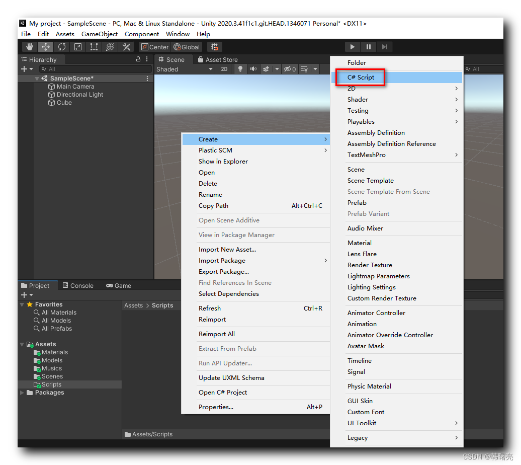Open the GameObject menu
This screenshot has height=465, width=521.
pyautogui.click(x=100, y=34)
